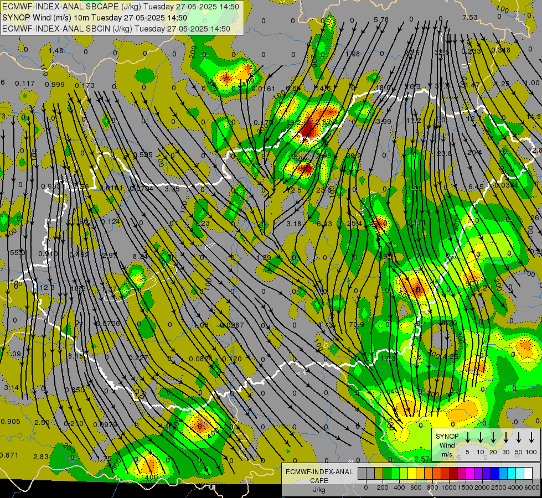Screen dimensions: 542x498
Task: Click the 5 m/s wind arrow in legend
Action: point(467,438)
